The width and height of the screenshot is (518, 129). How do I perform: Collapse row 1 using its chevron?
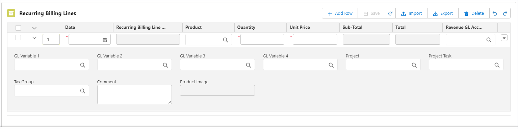34,38
